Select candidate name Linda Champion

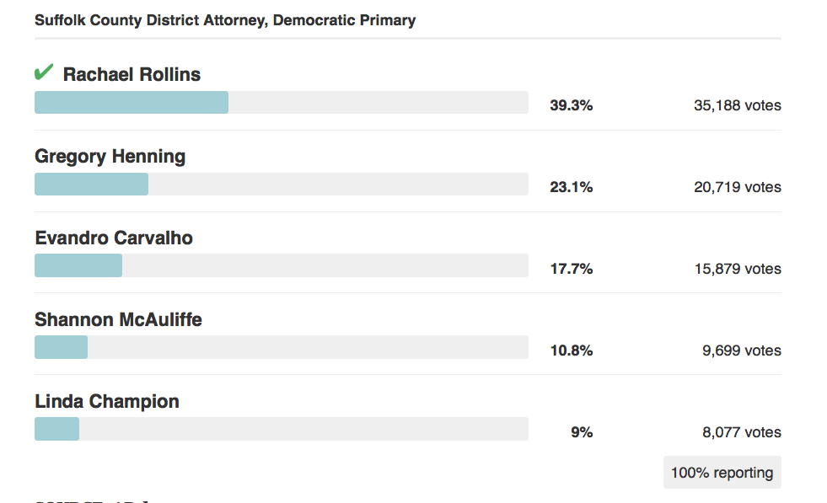pyautogui.click(x=107, y=401)
